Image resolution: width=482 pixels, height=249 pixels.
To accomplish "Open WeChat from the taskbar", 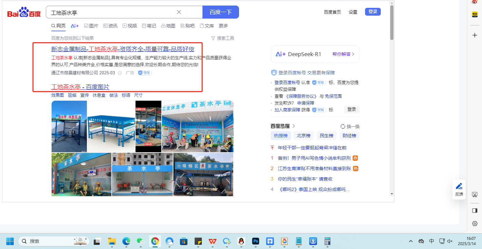I will [x=140, y=241].
